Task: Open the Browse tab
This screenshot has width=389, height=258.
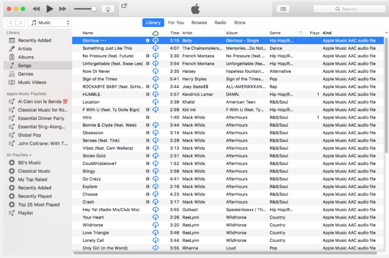Action: click(199, 22)
